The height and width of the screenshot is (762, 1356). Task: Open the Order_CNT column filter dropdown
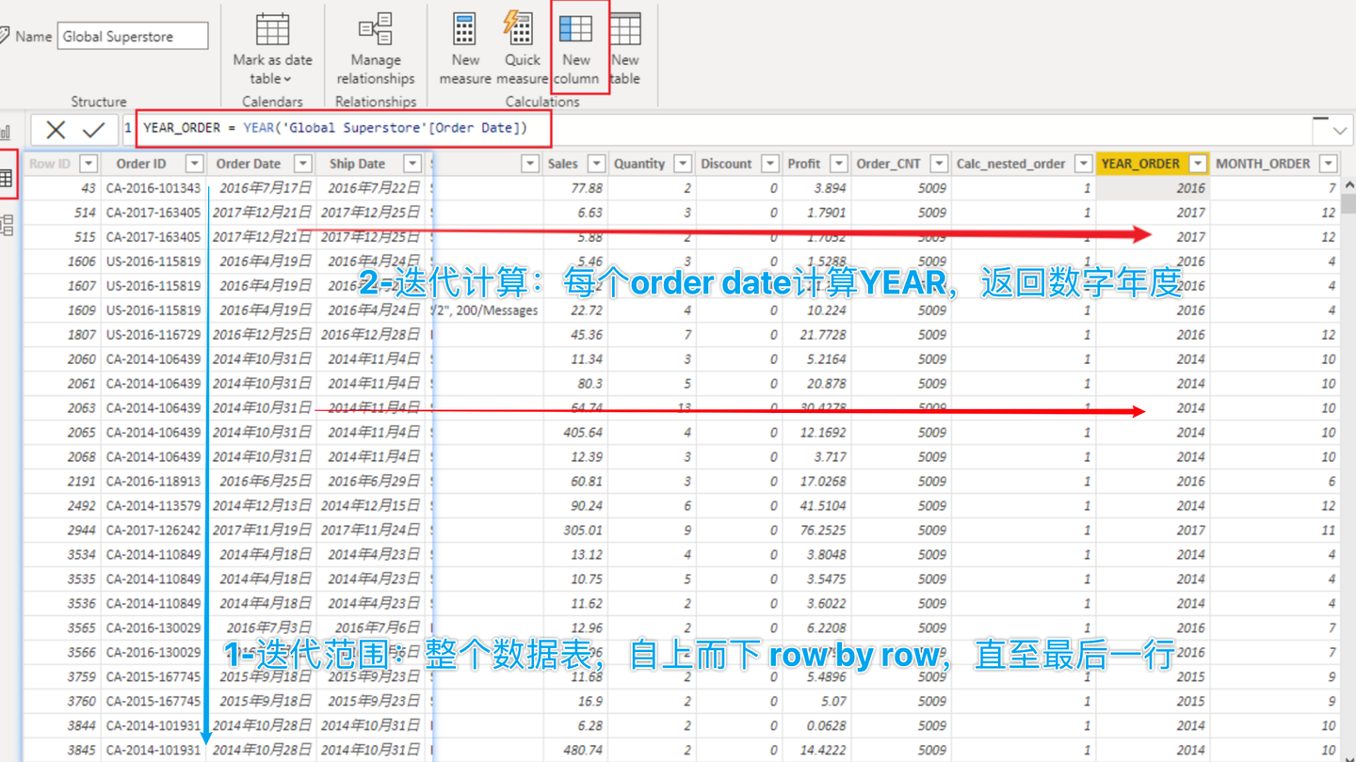coord(939,164)
